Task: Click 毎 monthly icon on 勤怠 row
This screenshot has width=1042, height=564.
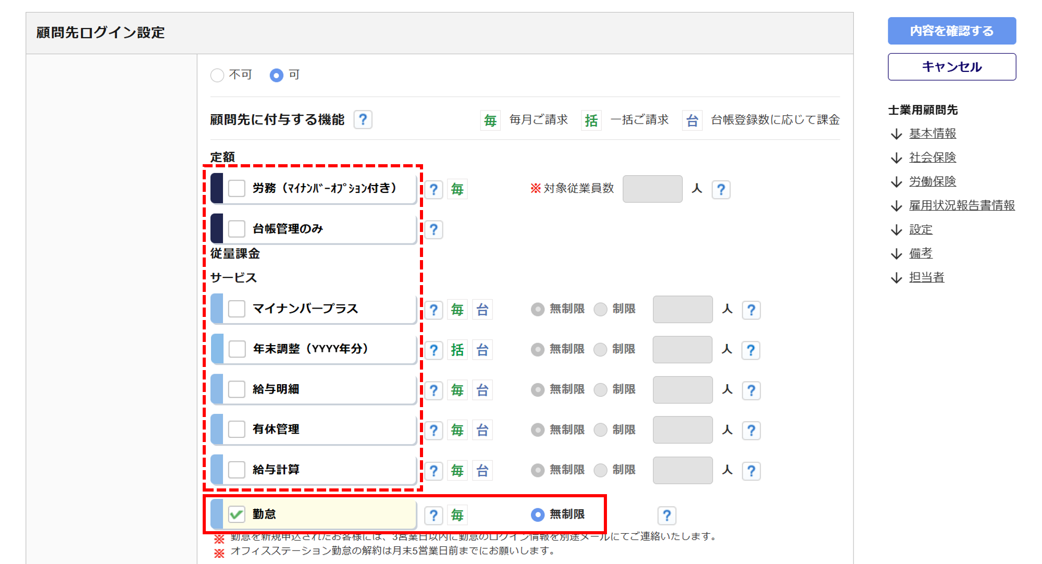Action: point(457,516)
